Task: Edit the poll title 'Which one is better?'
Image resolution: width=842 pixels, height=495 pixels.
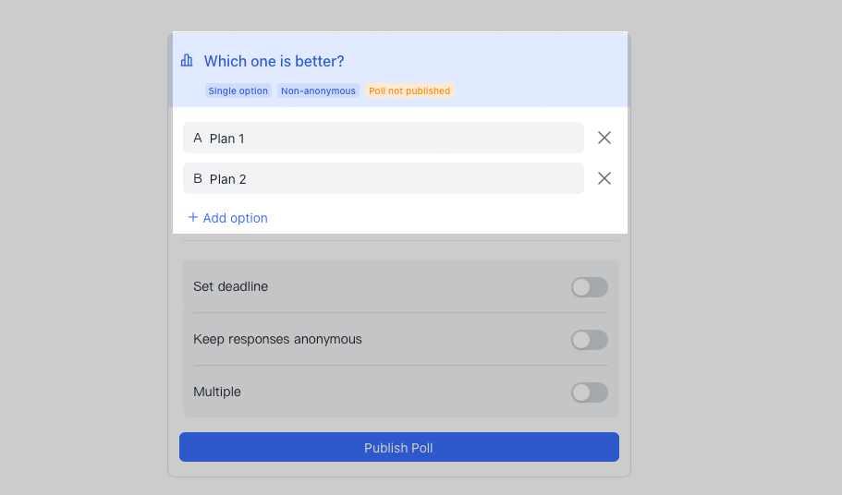Action: coord(274,61)
